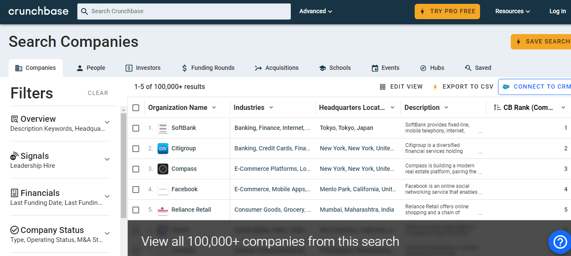Click the Citigroup logo
The image size is (571, 256).
tap(163, 148)
